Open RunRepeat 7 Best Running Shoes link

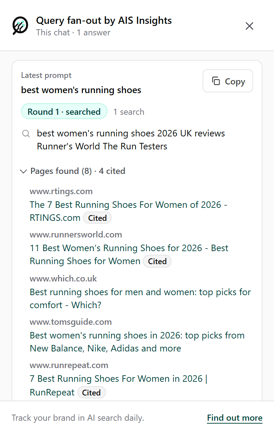(118, 385)
